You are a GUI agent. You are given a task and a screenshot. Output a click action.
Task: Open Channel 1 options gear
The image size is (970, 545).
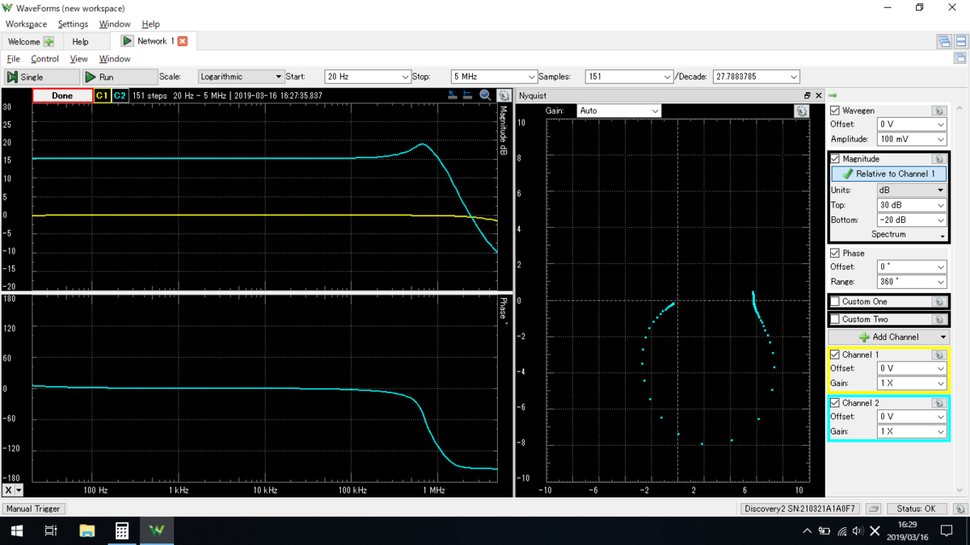click(938, 354)
